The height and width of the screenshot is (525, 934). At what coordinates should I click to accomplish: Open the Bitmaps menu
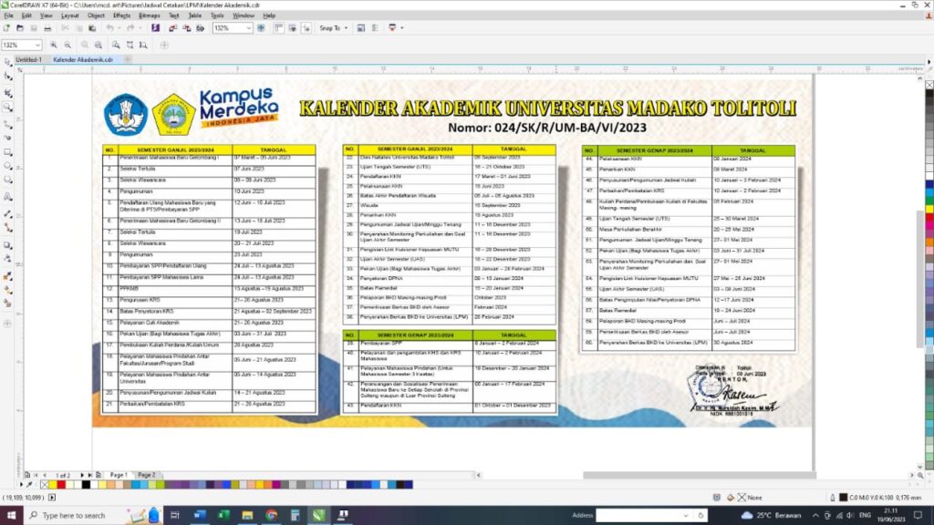(149, 15)
